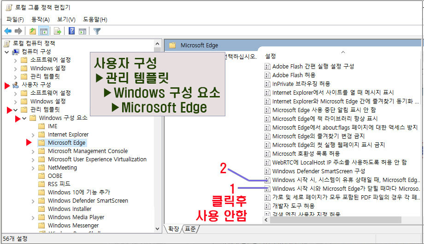Collapse the 컴퓨터 구성 node
Image resolution: width=424 pixels, height=244 pixels.
click(x=7, y=52)
